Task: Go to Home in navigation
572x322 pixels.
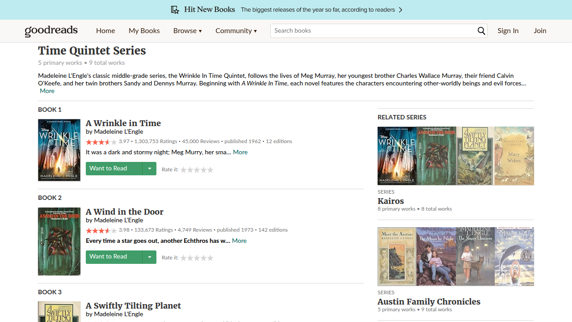Action: click(x=105, y=31)
